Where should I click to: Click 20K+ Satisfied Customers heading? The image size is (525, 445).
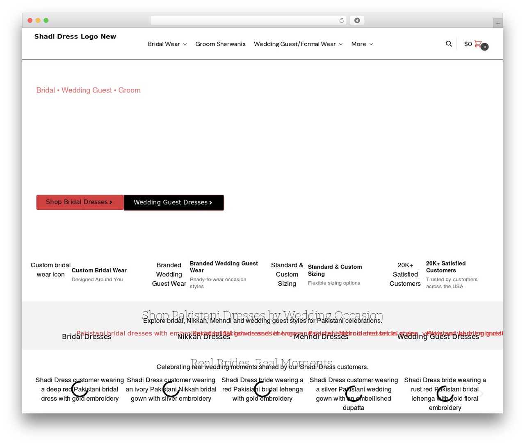point(446,267)
